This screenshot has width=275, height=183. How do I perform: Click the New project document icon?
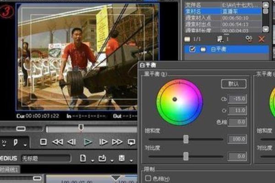point(83,158)
